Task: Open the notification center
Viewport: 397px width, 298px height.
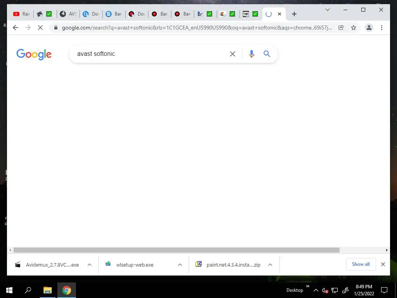Action: pyautogui.click(x=384, y=290)
